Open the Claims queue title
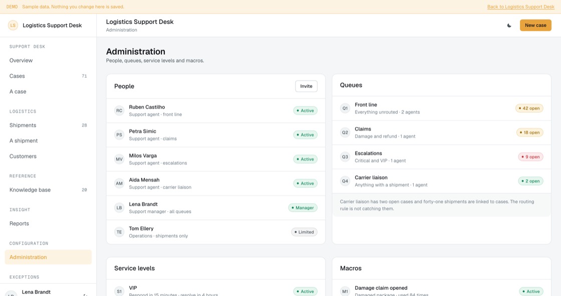Screen dimensions: 561x296 pos(363,129)
